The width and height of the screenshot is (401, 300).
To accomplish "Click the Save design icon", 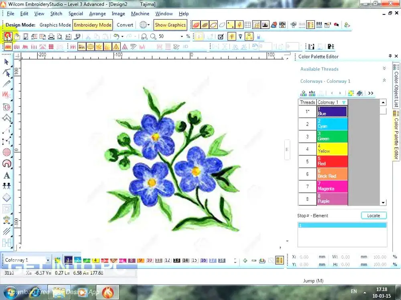I will 25,36.
